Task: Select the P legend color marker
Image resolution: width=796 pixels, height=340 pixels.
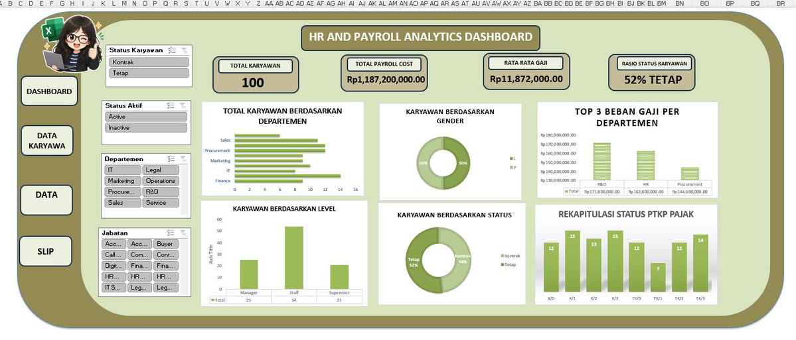Action: (511, 167)
